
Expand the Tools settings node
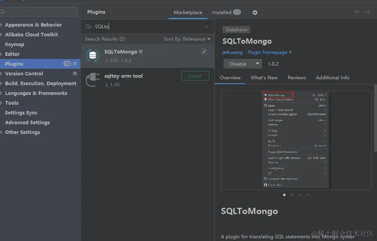(1, 103)
